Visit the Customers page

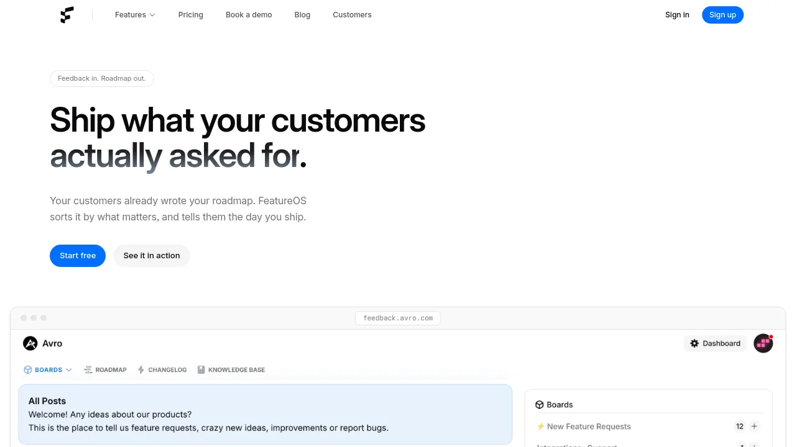click(352, 15)
